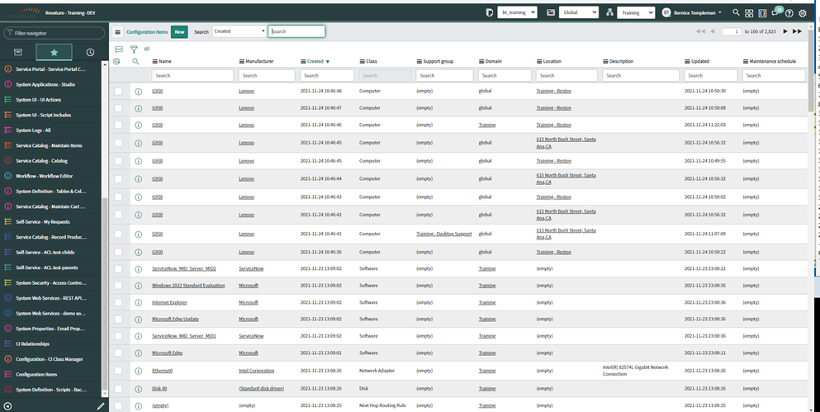The image size is (820, 412).
Task: Select checkbox for Microsoft Edge Update row
Action: tap(118, 319)
